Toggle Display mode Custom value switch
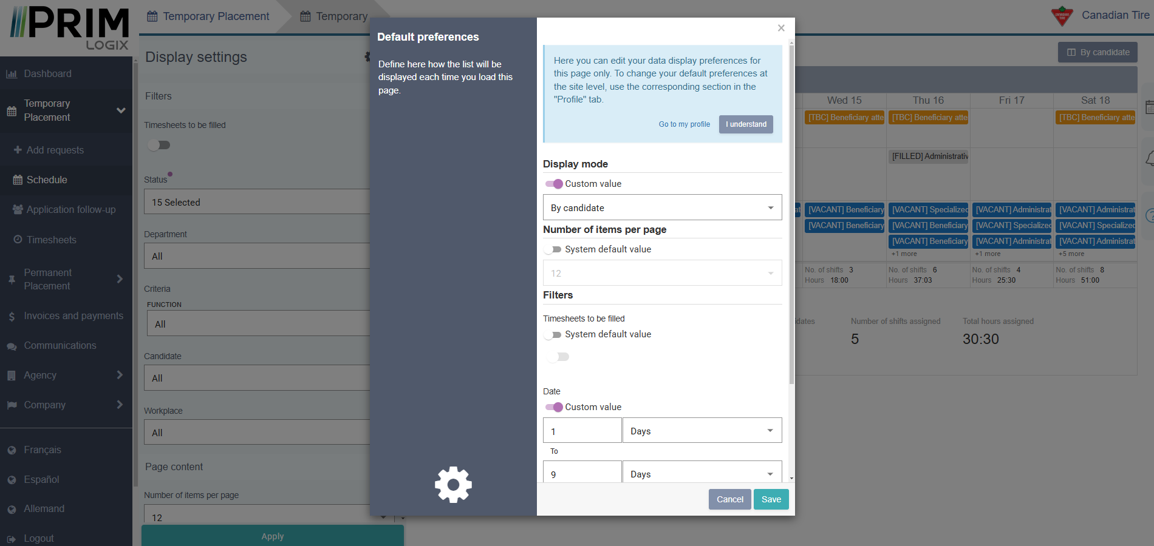This screenshot has width=1154, height=546. [x=553, y=184]
